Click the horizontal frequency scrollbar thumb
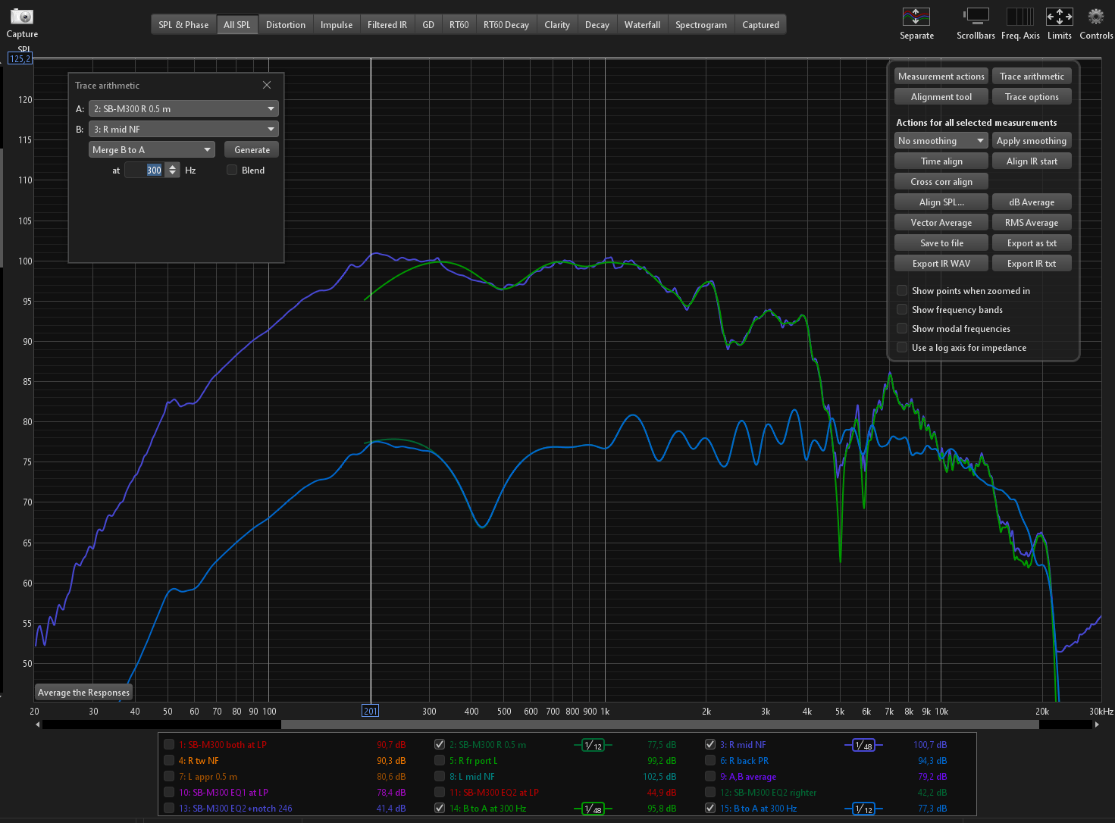The width and height of the screenshot is (1115, 823). 659,724
